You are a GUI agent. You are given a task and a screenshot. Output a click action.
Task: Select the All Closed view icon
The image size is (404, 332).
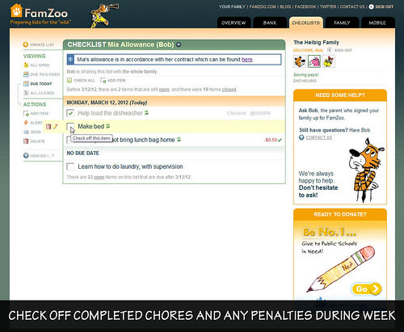coord(26,93)
